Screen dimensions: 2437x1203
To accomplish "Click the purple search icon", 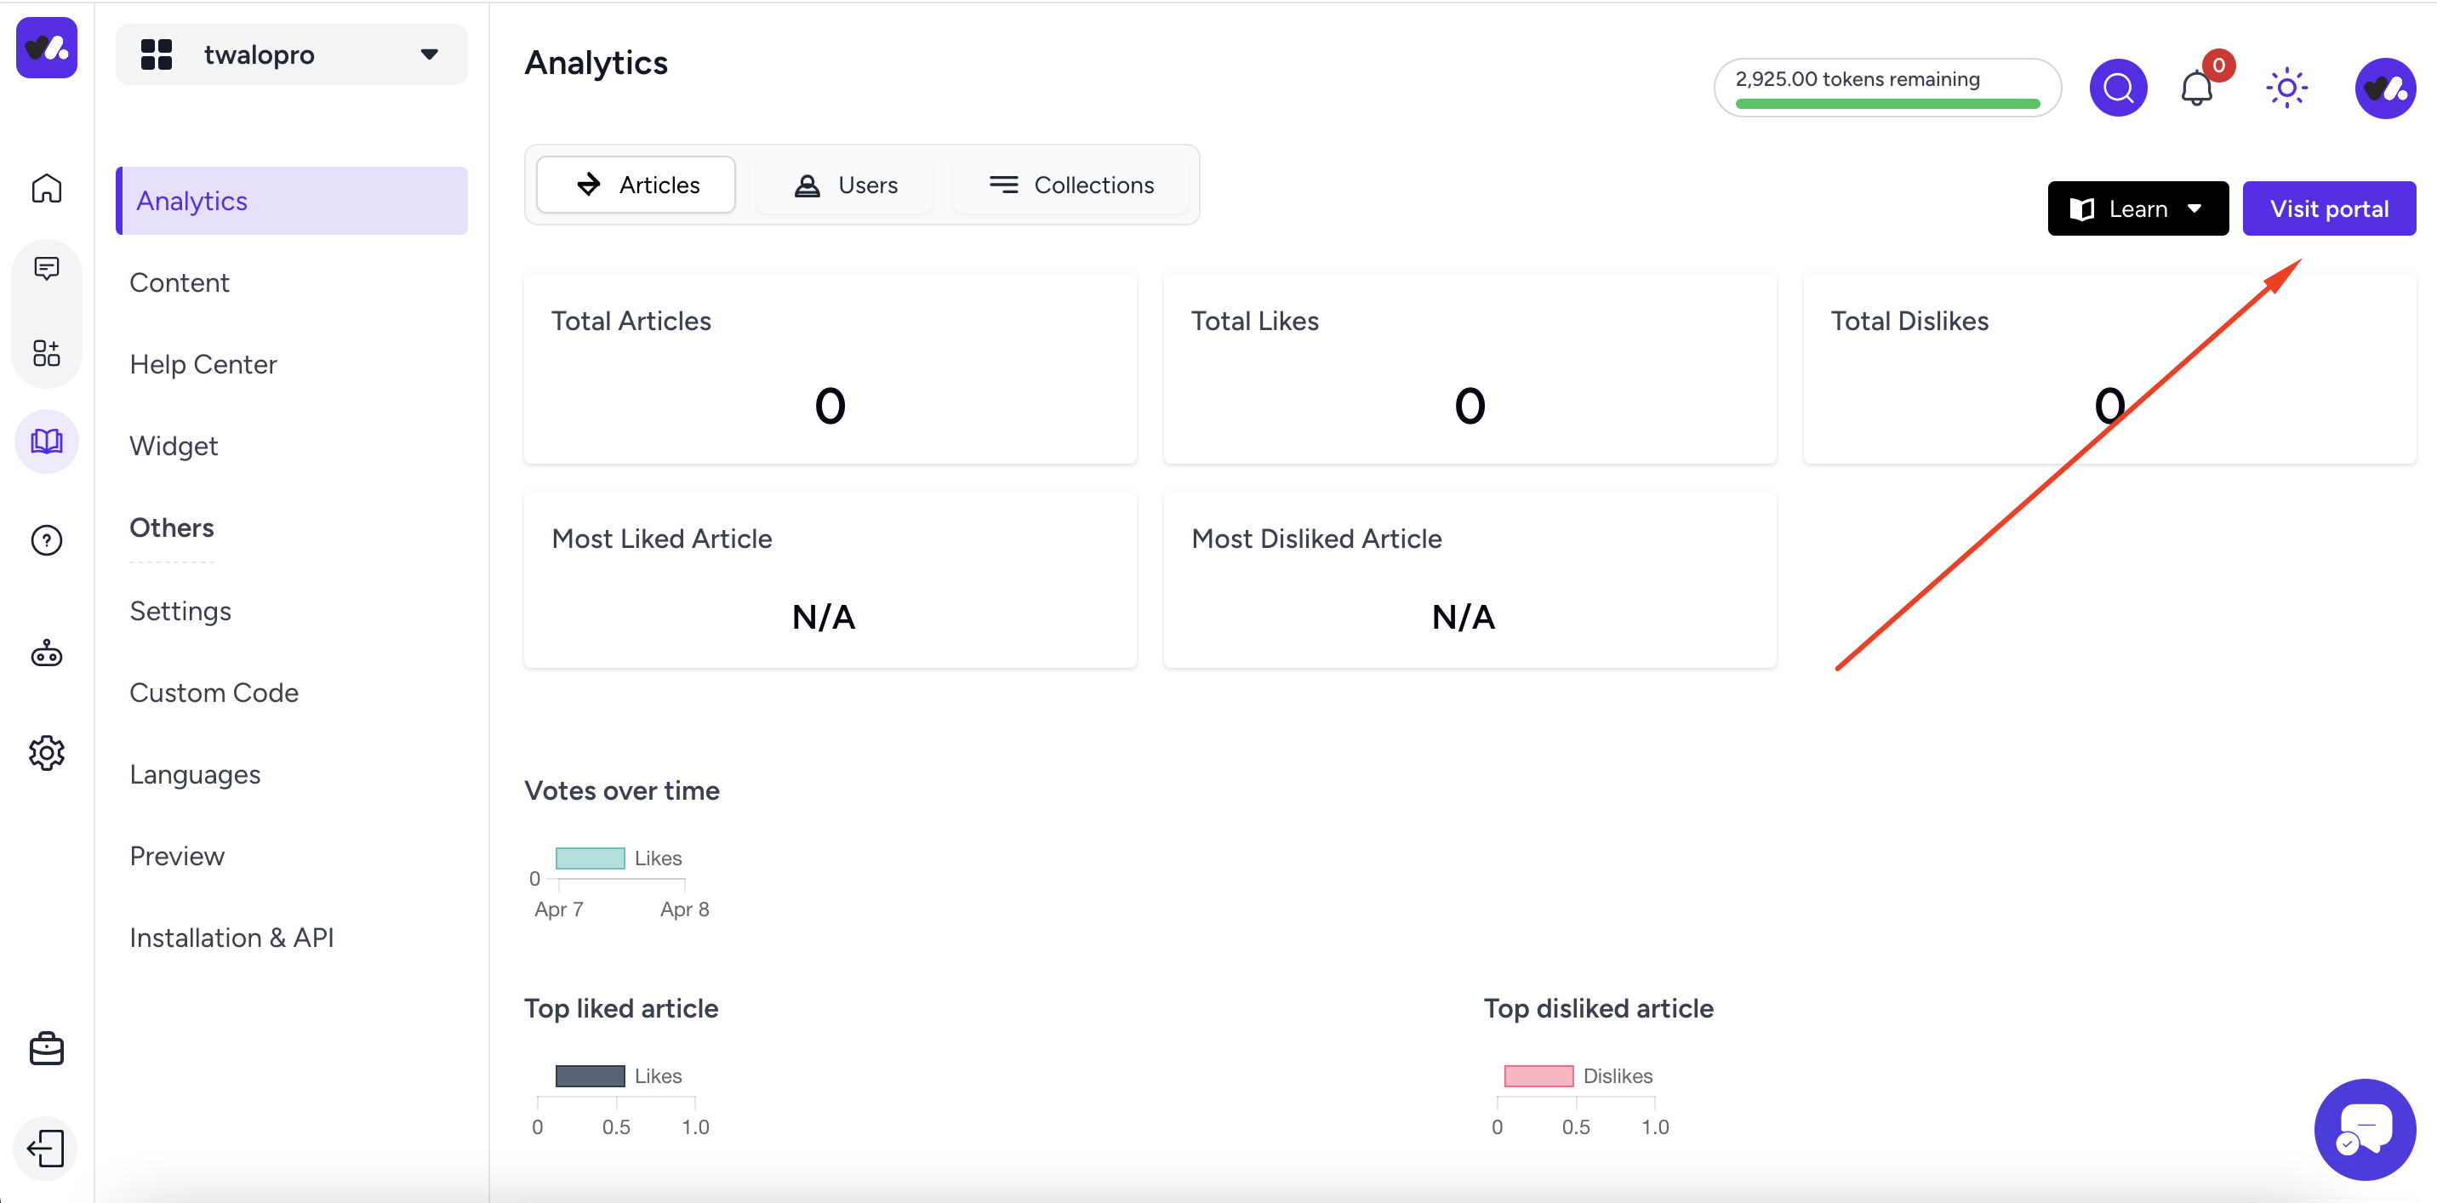I will point(2117,88).
